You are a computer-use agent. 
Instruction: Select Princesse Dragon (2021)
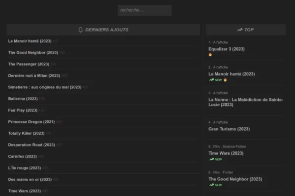31,122
